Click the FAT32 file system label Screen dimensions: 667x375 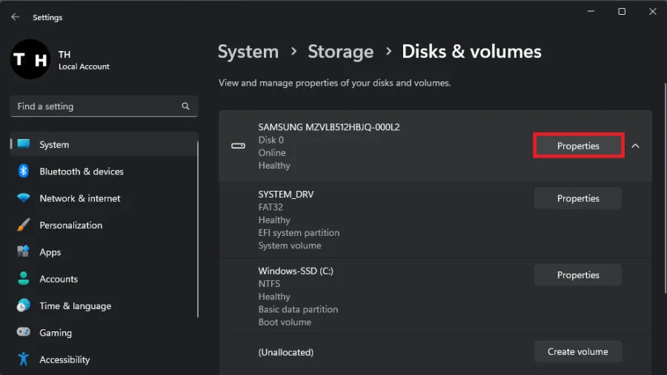click(x=271, y=207)
